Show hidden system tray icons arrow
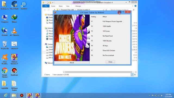Viewport: 174px width, 98px height. pos(150,96)
